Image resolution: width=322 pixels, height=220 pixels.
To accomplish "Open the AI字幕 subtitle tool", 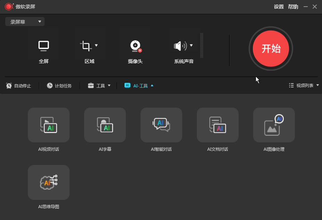I will click(x=105, y=125).
